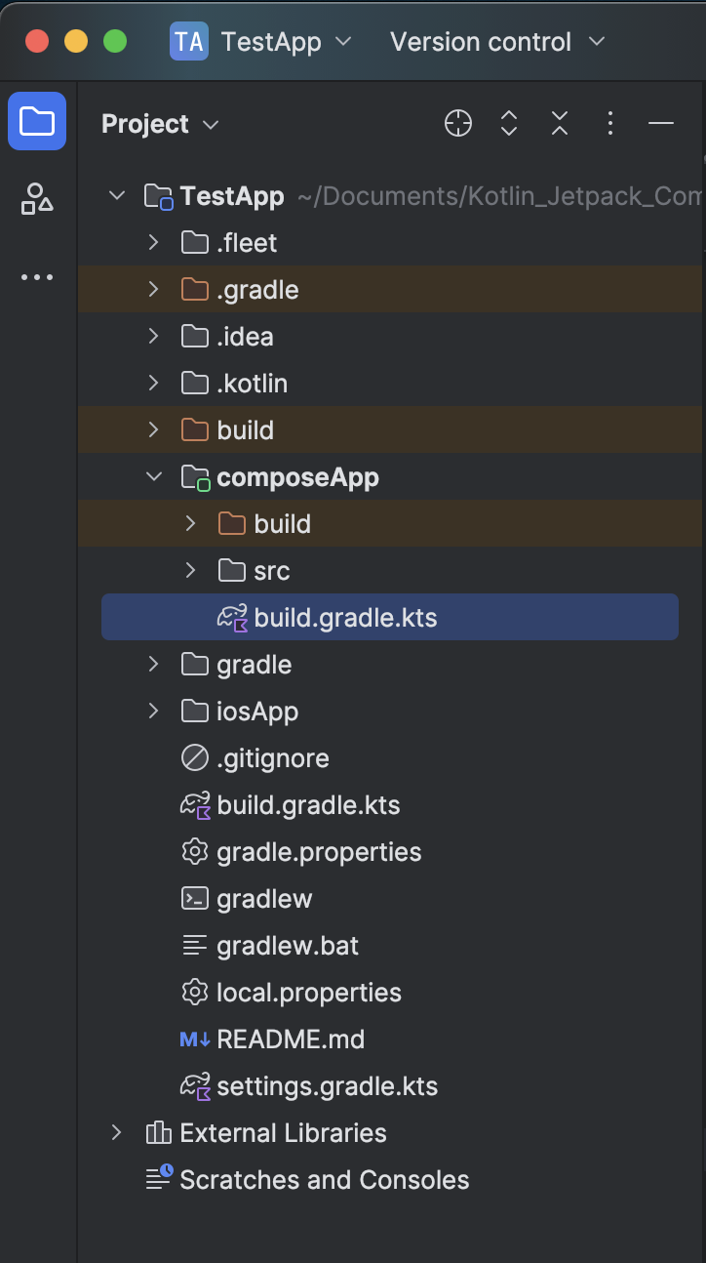706x1263 pixels.
Task: Collapse the composeApp folder
Action: pos(153,477)
